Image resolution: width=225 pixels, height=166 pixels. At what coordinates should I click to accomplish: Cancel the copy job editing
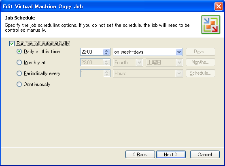[205, 155]
